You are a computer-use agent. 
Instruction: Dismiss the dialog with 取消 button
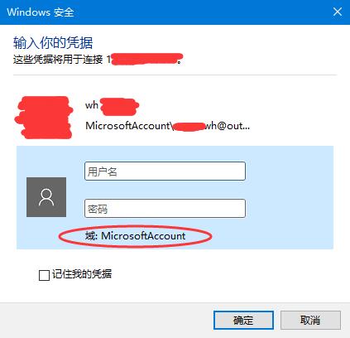coord(310,321)
